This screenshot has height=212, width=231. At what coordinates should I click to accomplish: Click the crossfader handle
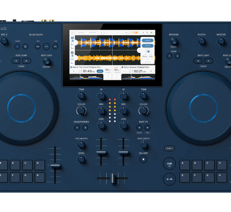point(113,178)
